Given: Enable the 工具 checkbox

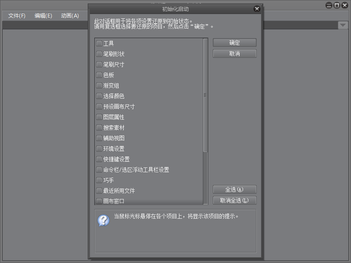Looking at the screenshot, I should [x=99, y=43].
